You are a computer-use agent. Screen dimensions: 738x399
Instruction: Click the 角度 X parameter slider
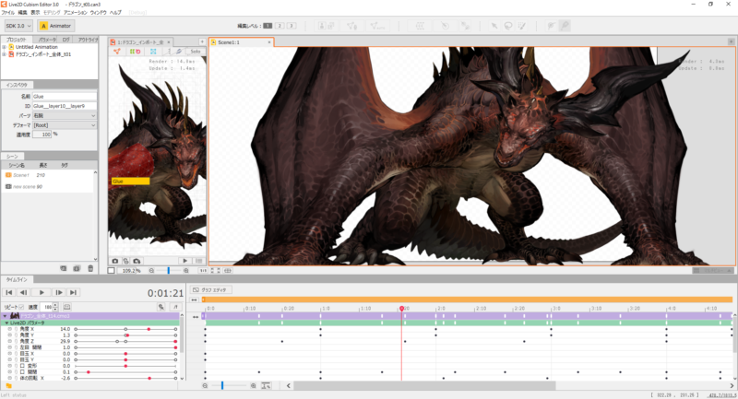tap(125, 330)
